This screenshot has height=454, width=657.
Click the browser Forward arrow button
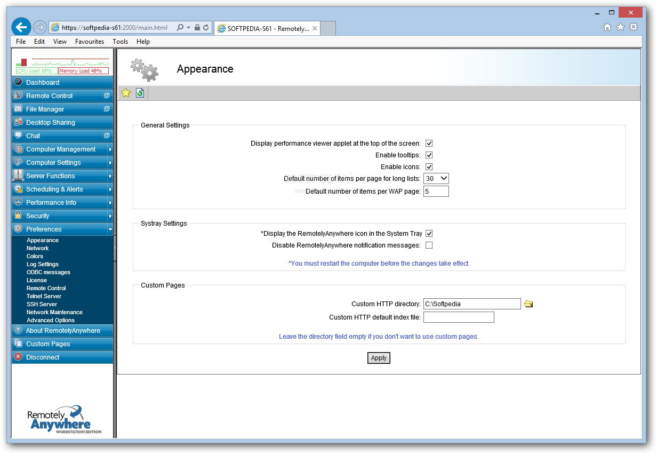[x=39, y=27]
